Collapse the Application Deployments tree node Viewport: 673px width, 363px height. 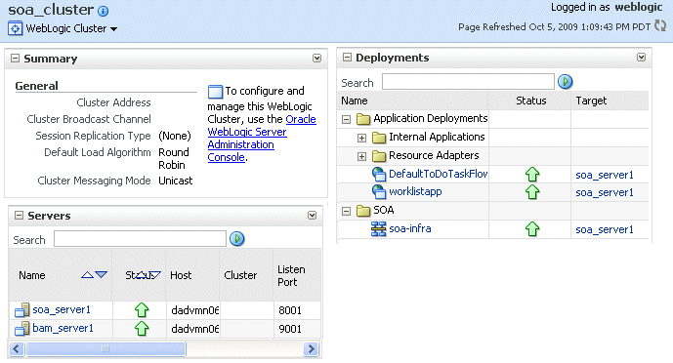click(347, 120)
